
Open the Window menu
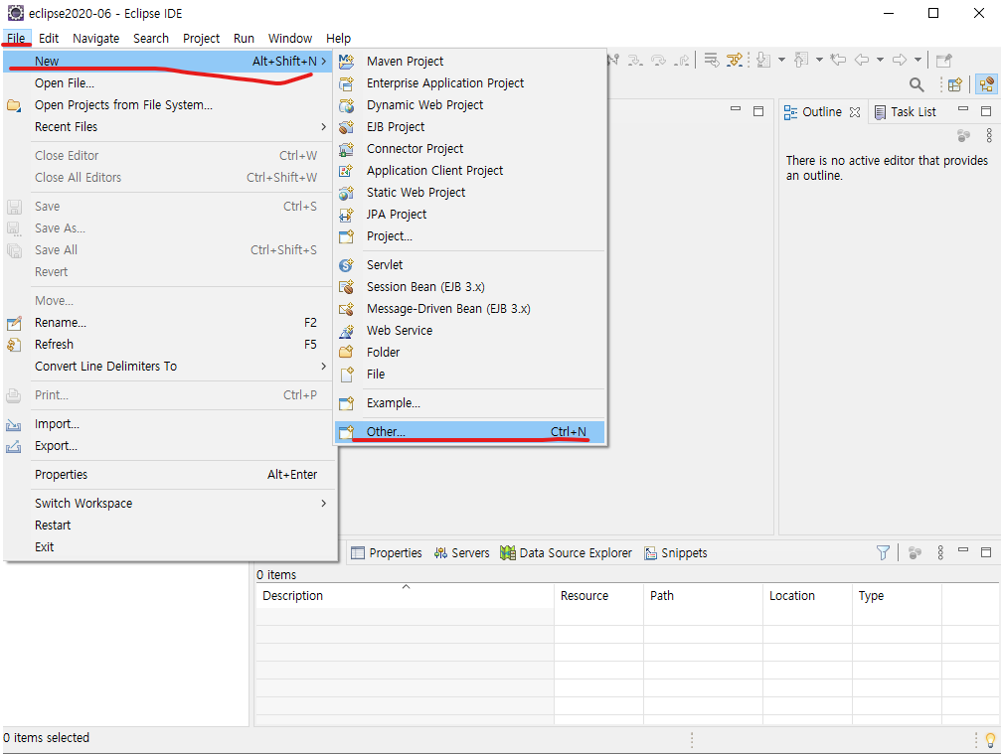pos(290,39)
